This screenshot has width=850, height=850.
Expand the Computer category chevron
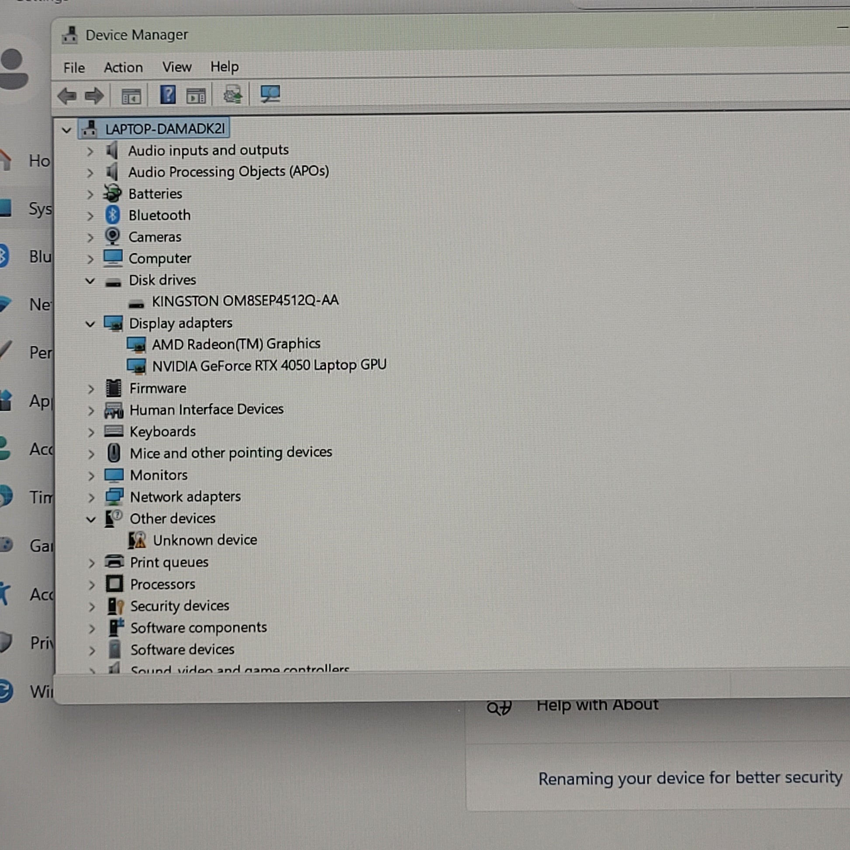coord(90,259)
